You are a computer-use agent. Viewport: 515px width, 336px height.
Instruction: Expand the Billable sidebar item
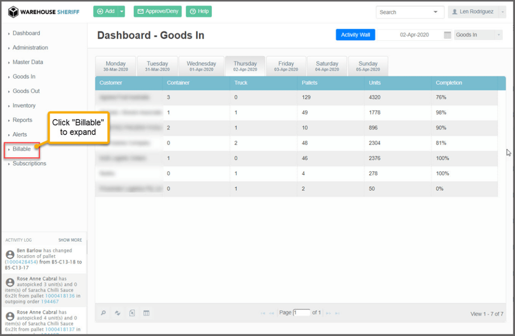click(22, 149)
